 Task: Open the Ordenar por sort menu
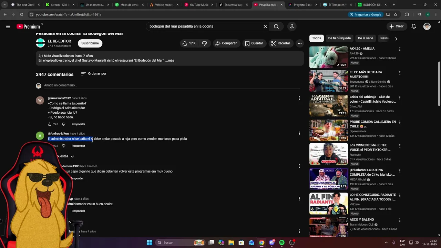94,74
